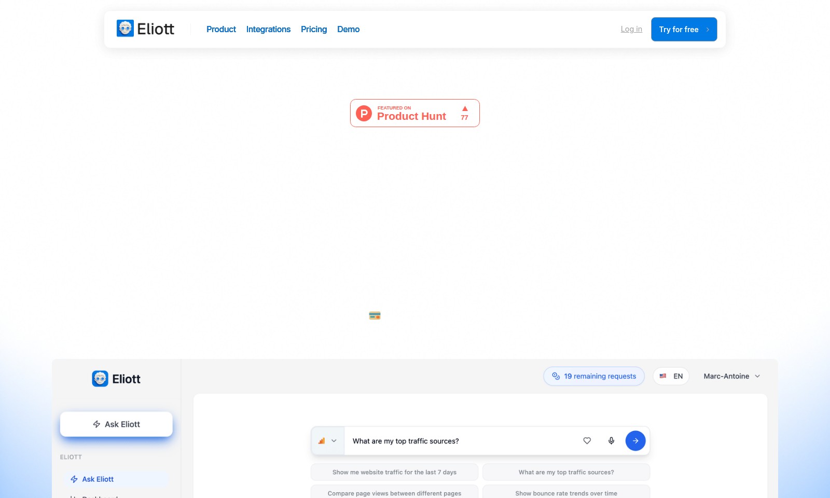Image resolution: width=830 pixels, height=498 pixels.
Task: Save the question with the heart icon
Action: click(587, 441)
